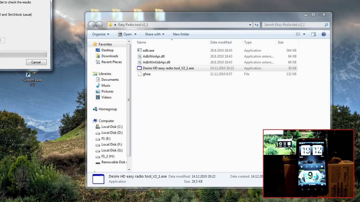Open Documents library
The height and width of the screenshot is (202, 360).
(x=110, y=80)
